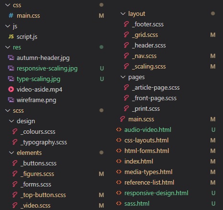Click the Sass icon beside _typography.scss

point(15,142)
